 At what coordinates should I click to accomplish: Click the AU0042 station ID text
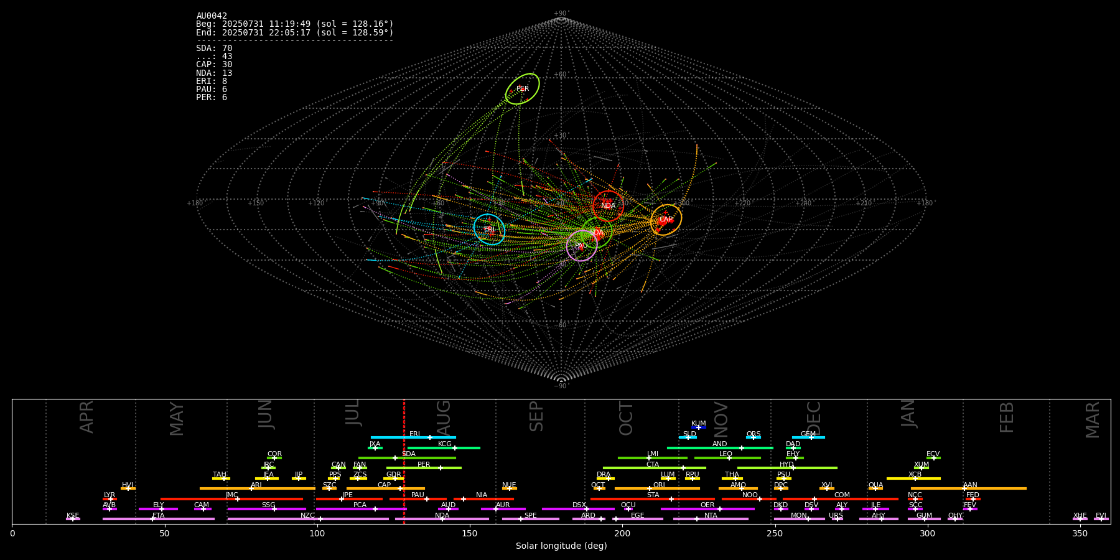click(212, 16)
